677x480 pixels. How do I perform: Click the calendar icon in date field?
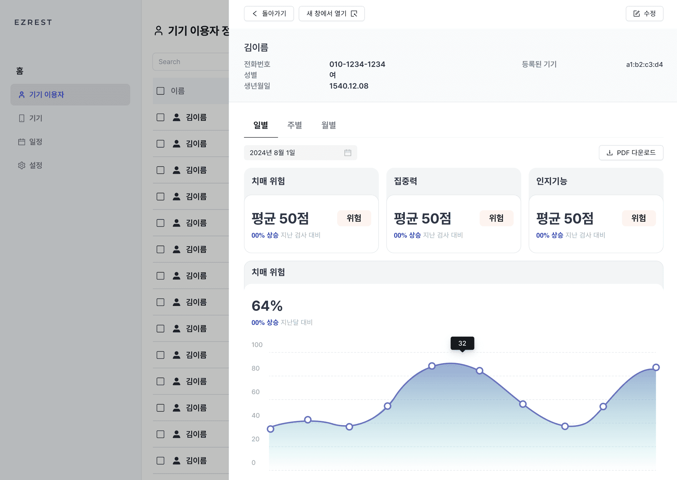[348, 153]
